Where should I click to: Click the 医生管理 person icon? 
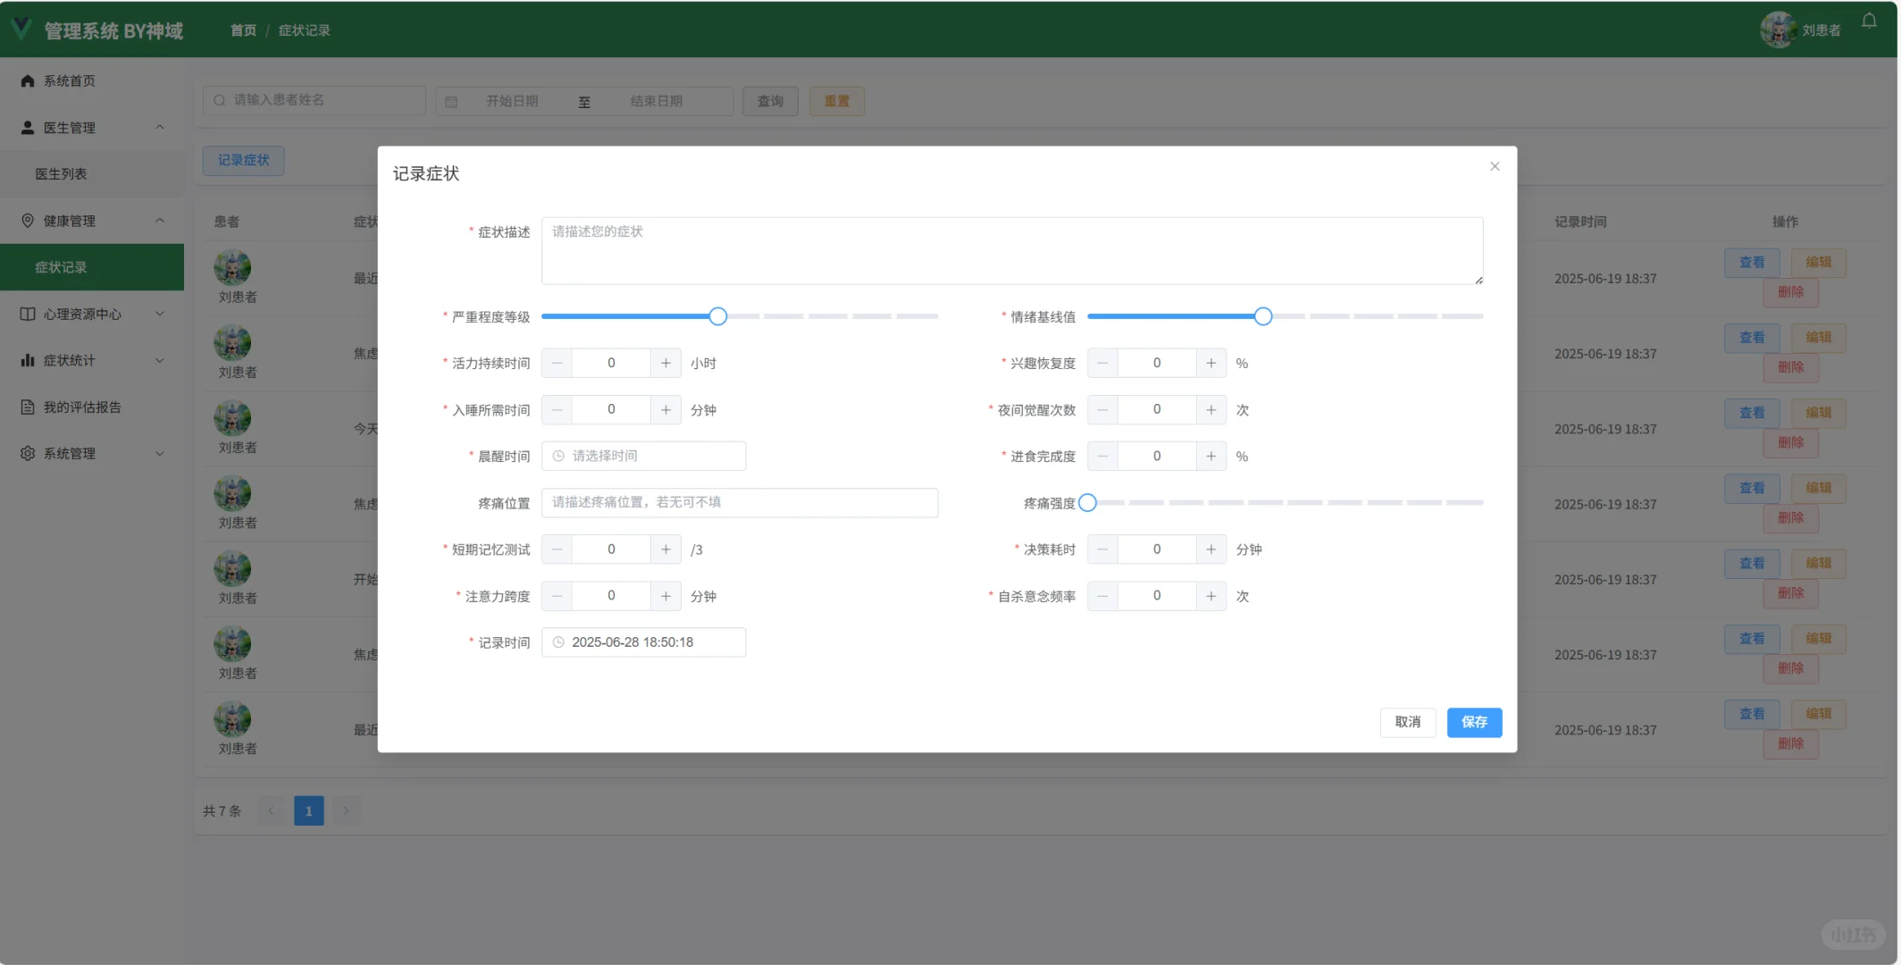click(x=27, y=127)
